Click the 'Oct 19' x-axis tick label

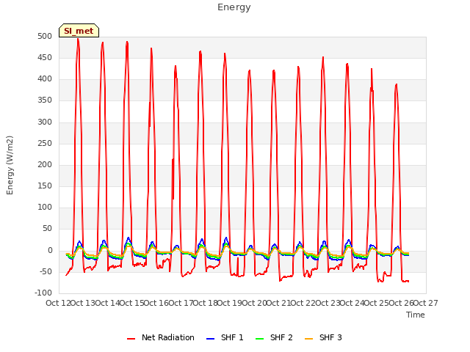(x=230, y=303)
